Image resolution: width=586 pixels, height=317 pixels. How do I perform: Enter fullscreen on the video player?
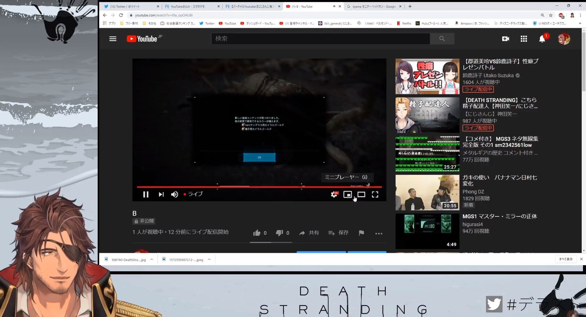click(x=375, y=194)
